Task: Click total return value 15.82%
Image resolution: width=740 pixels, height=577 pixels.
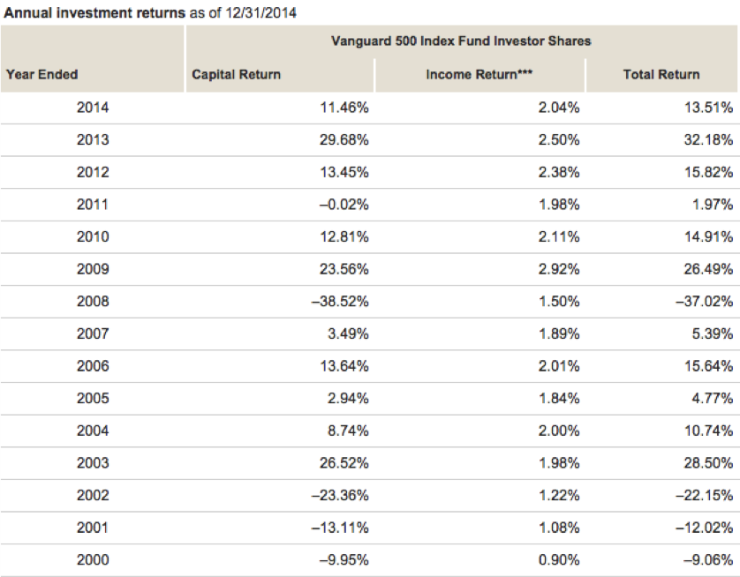Action: [709, 172]
